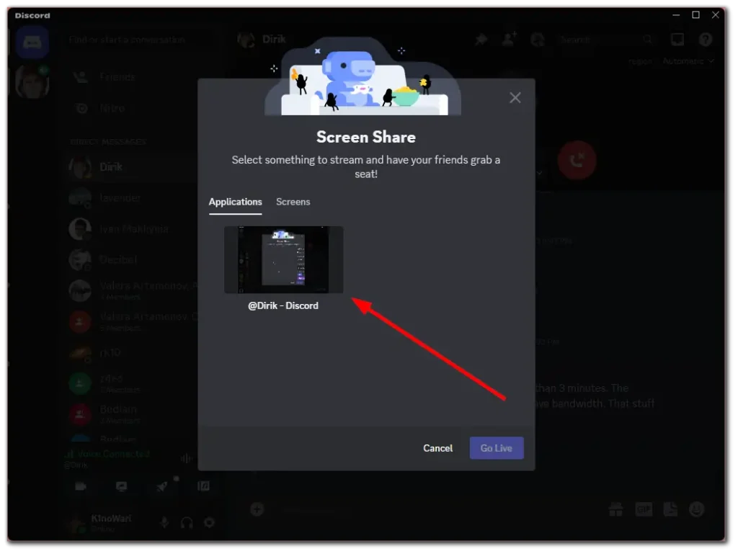Open the region Automatic dropdown
The width and height of the screenshot is (738, 554).
pyautogui.click(x=688, y=61)
